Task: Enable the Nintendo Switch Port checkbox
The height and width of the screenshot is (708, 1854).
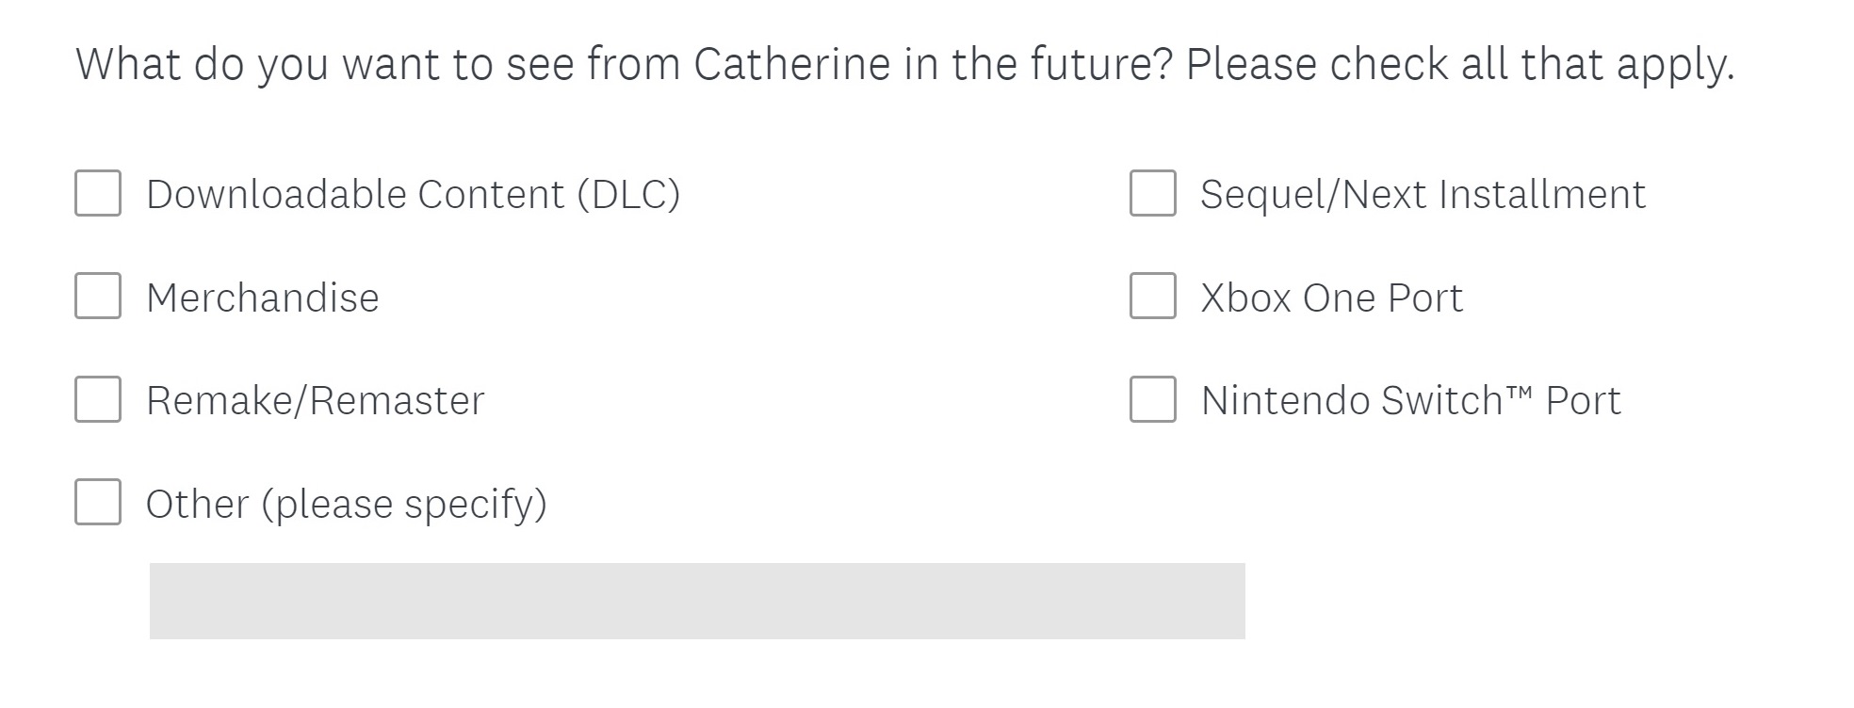Action: tap(1152, 399)
